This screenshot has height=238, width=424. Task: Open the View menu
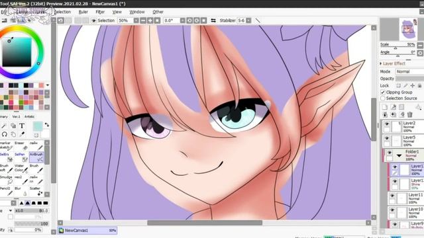pos(117,12)
